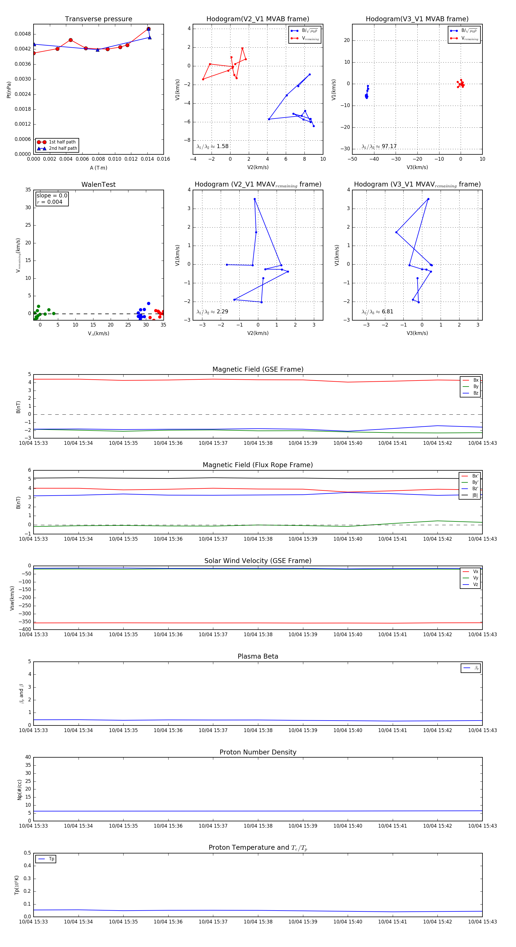Click the 'r = 0.004' annotation
The image size is (516, 947).
50,202
